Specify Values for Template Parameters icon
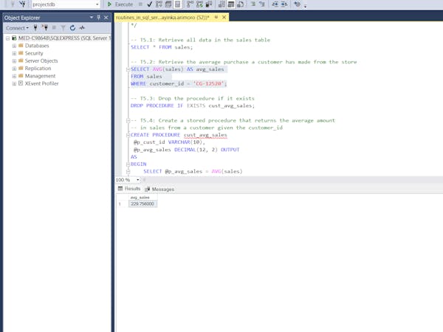 (297, 4)
